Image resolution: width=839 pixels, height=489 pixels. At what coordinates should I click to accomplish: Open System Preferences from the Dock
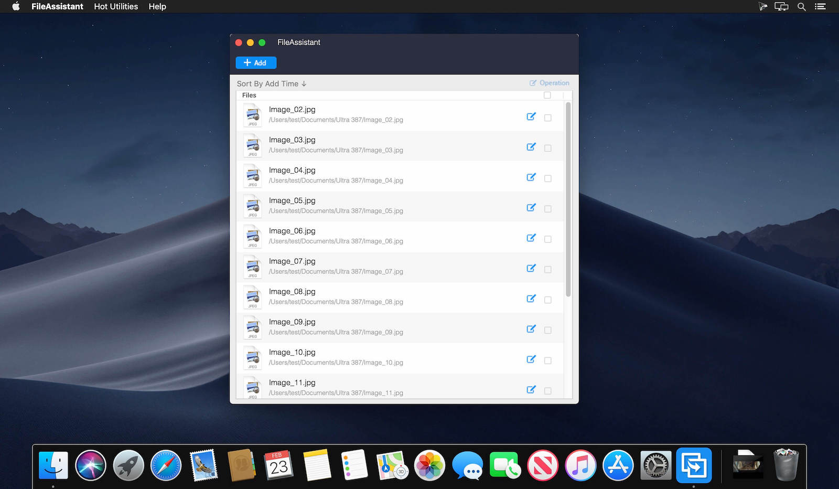click(656, 465)
